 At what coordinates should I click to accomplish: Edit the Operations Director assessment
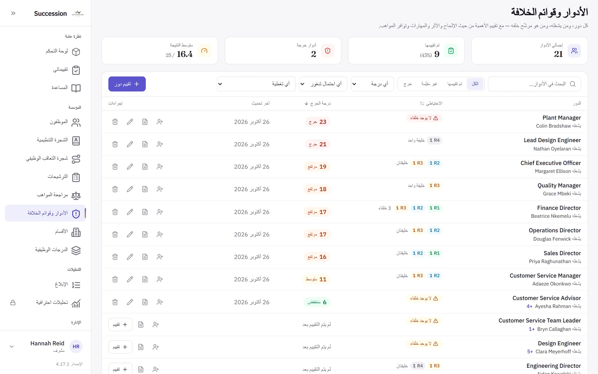(130, 234)
